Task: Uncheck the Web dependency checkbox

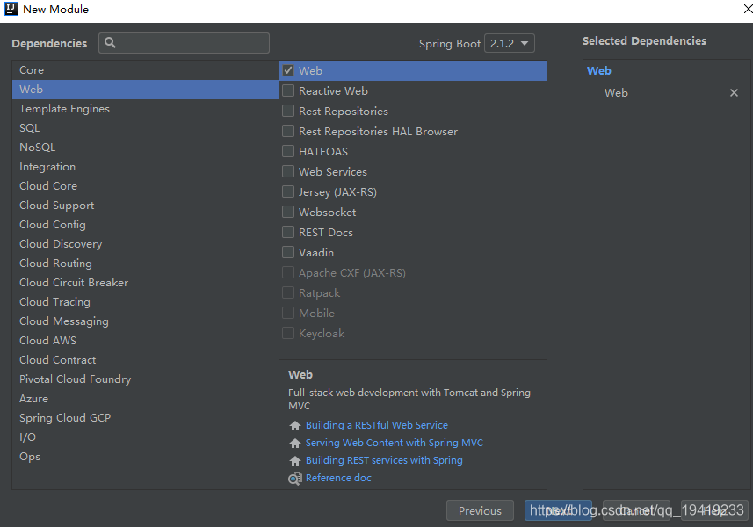Action: pyautogui.click(x=288, y=70)
